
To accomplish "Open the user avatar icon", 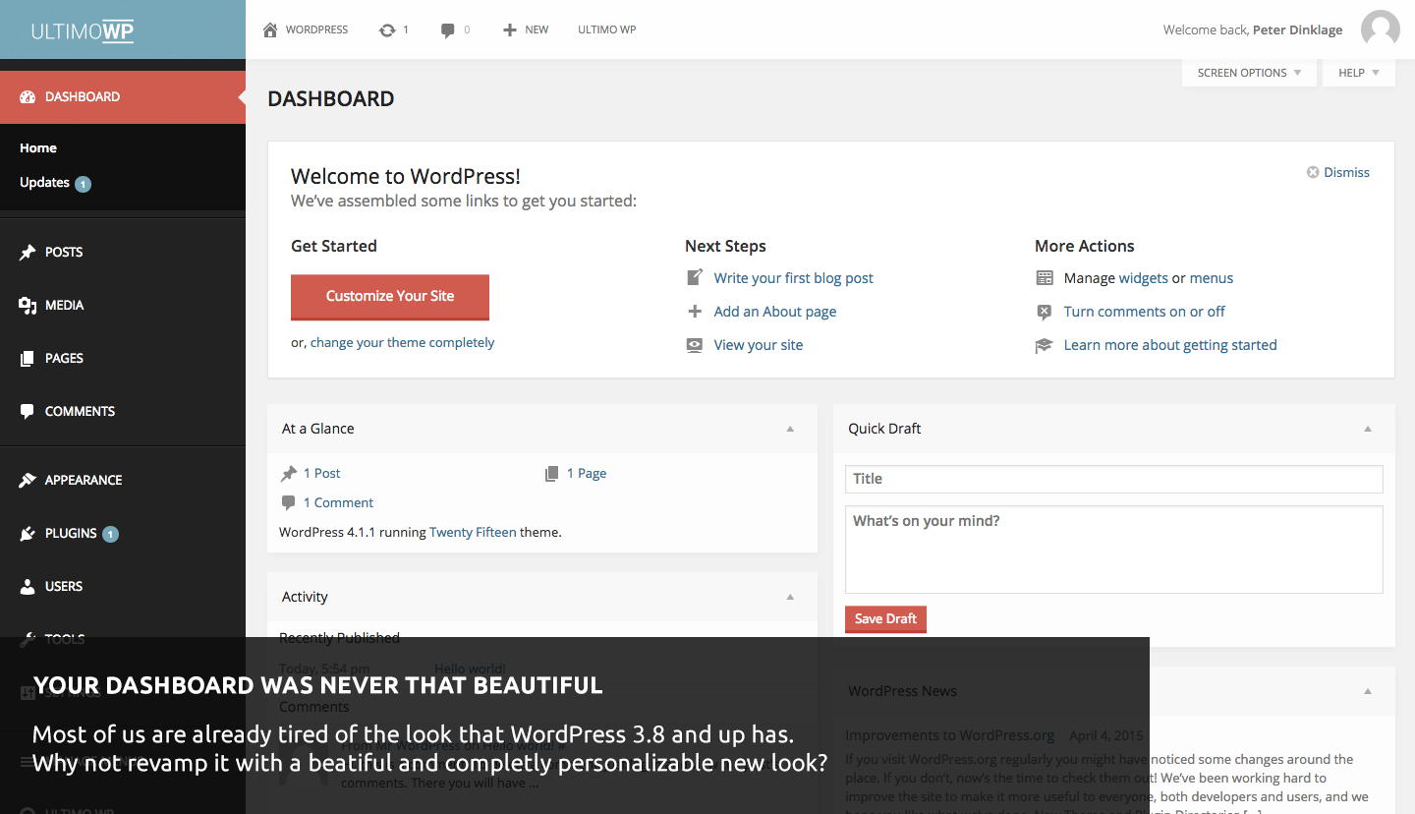I will (x=1380, y=29).
